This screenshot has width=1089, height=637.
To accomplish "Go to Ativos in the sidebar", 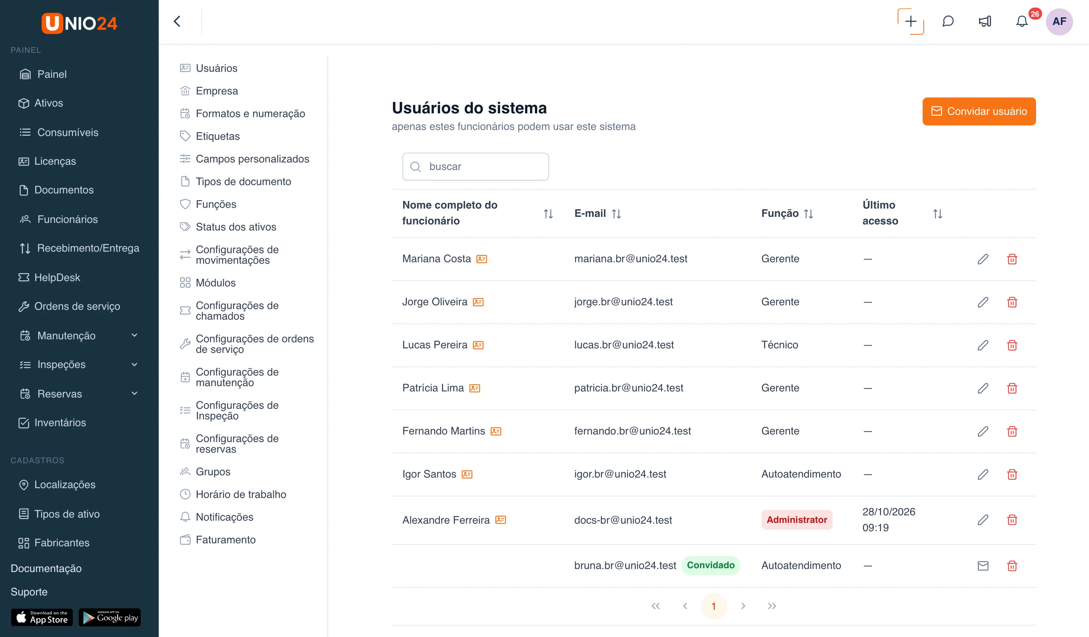I will (48, 103).
